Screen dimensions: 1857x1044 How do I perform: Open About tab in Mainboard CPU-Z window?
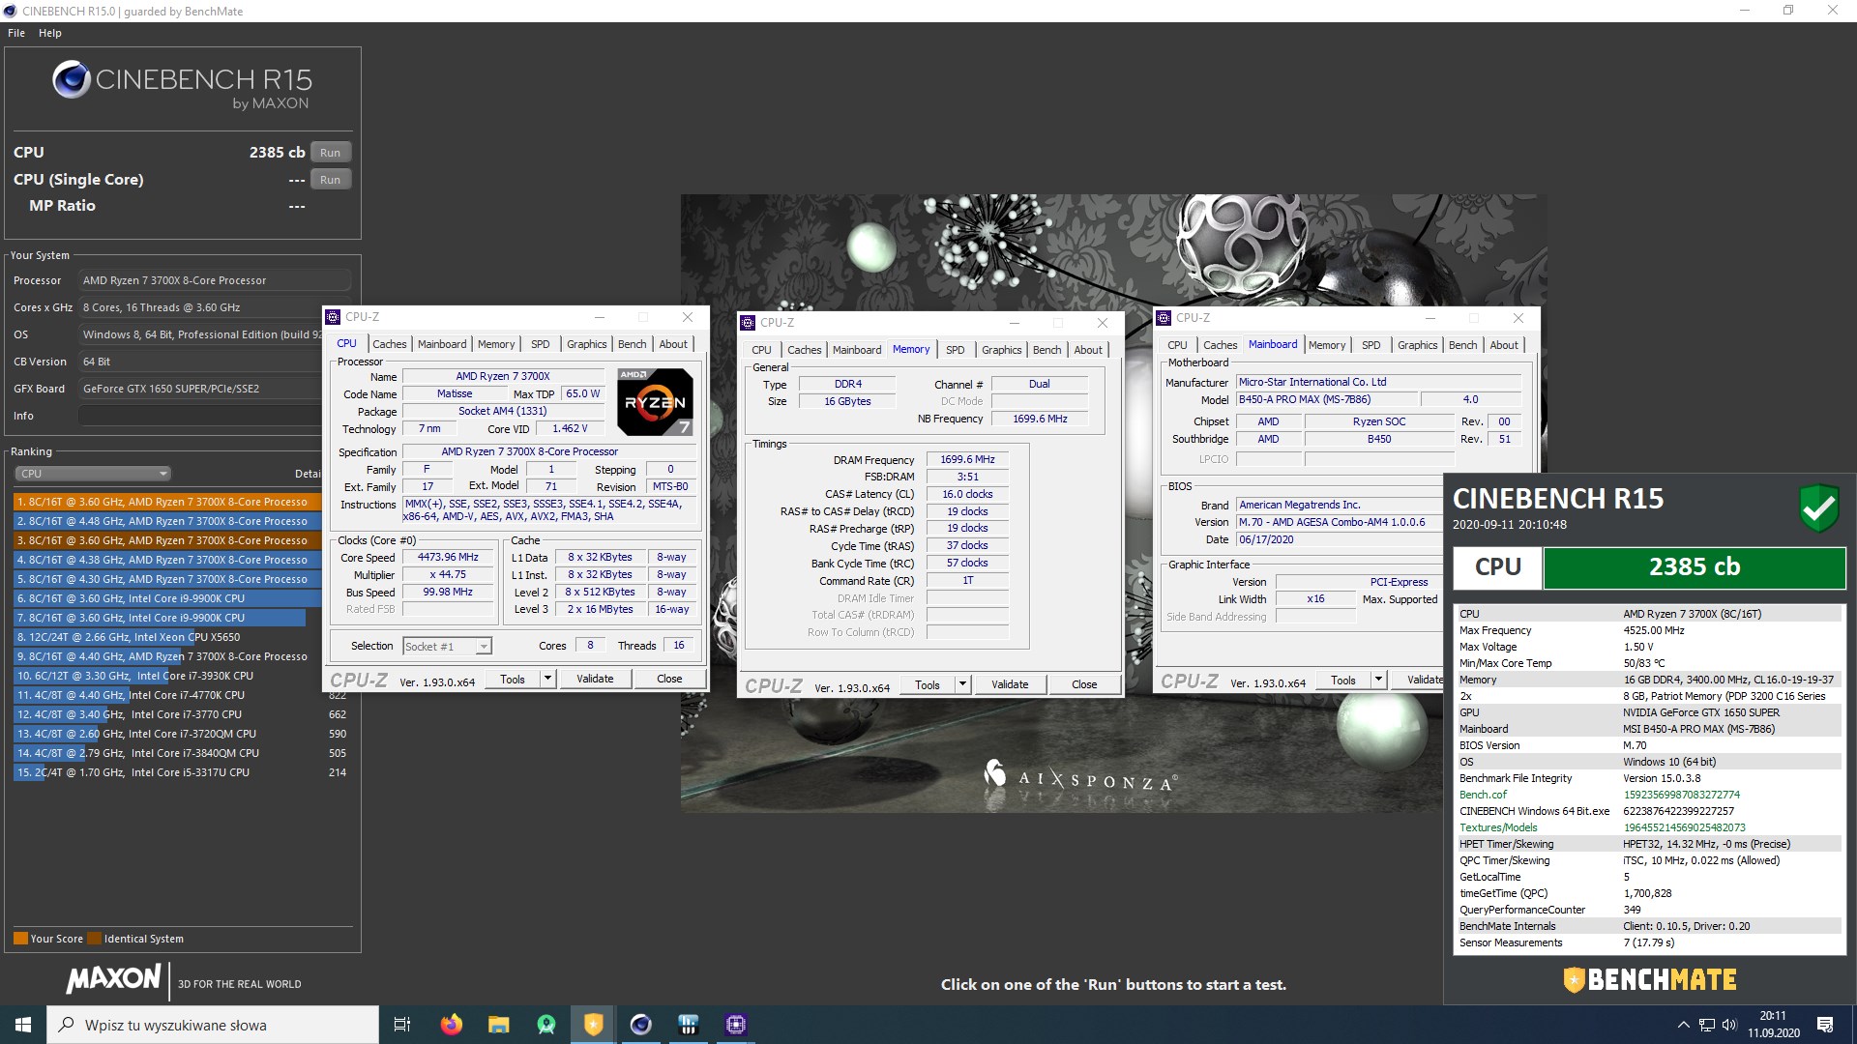[x=1504, y=345]
